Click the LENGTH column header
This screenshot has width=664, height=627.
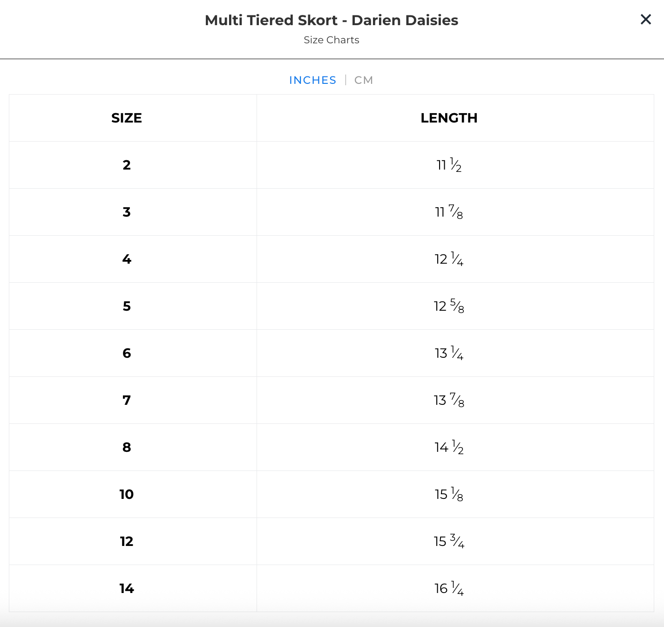(449, 118)
